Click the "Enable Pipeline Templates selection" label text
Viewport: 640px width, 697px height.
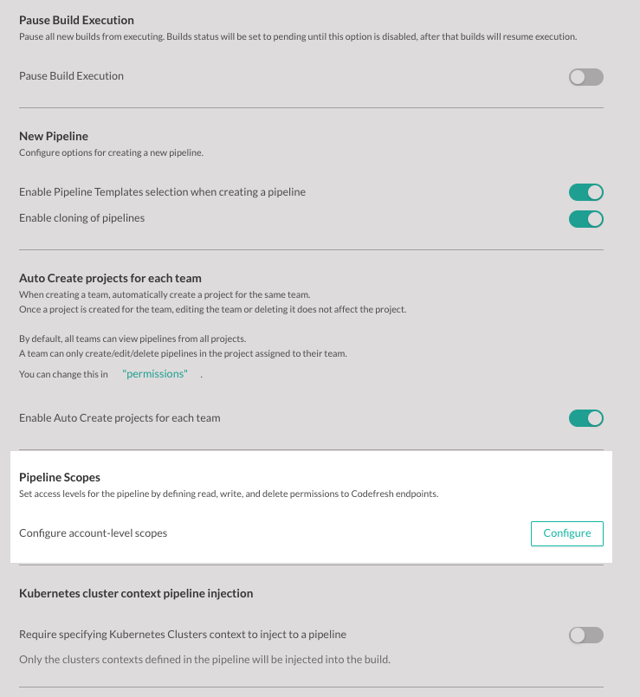pos(162,191)
